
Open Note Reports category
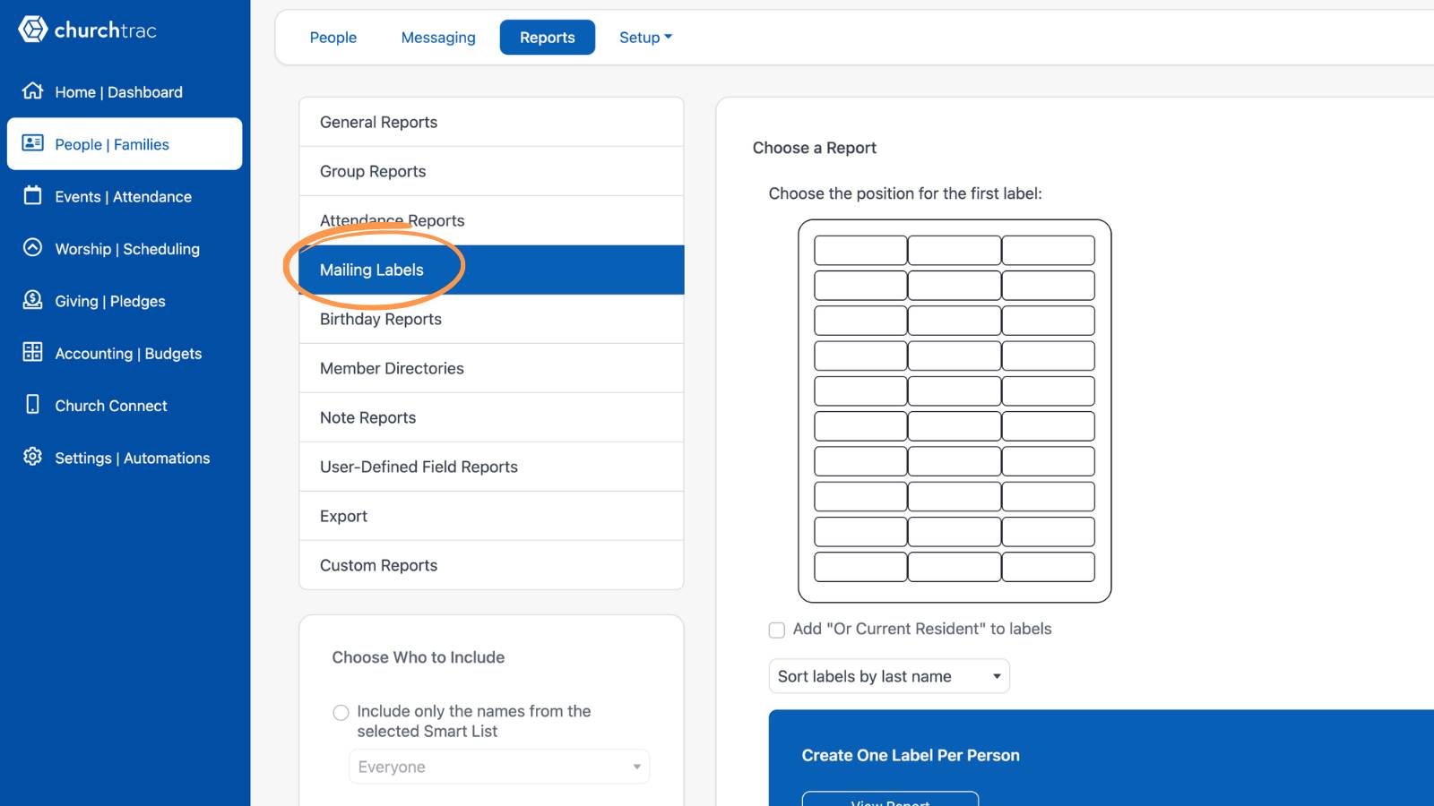click(491, 417)
